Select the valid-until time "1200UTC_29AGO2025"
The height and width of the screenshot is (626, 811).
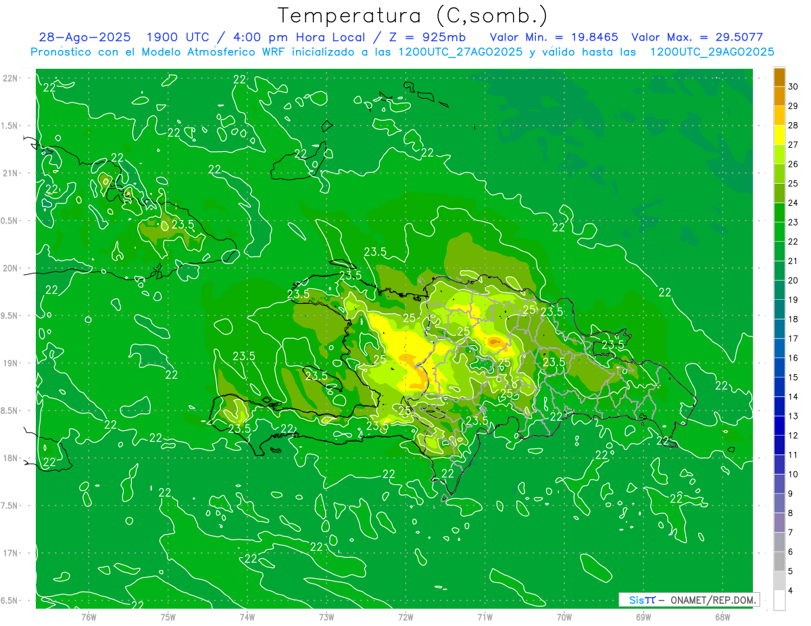click(712, 52)
